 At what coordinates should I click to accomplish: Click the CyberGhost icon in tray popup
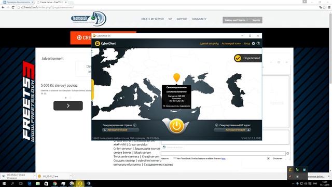coord(290,170)
